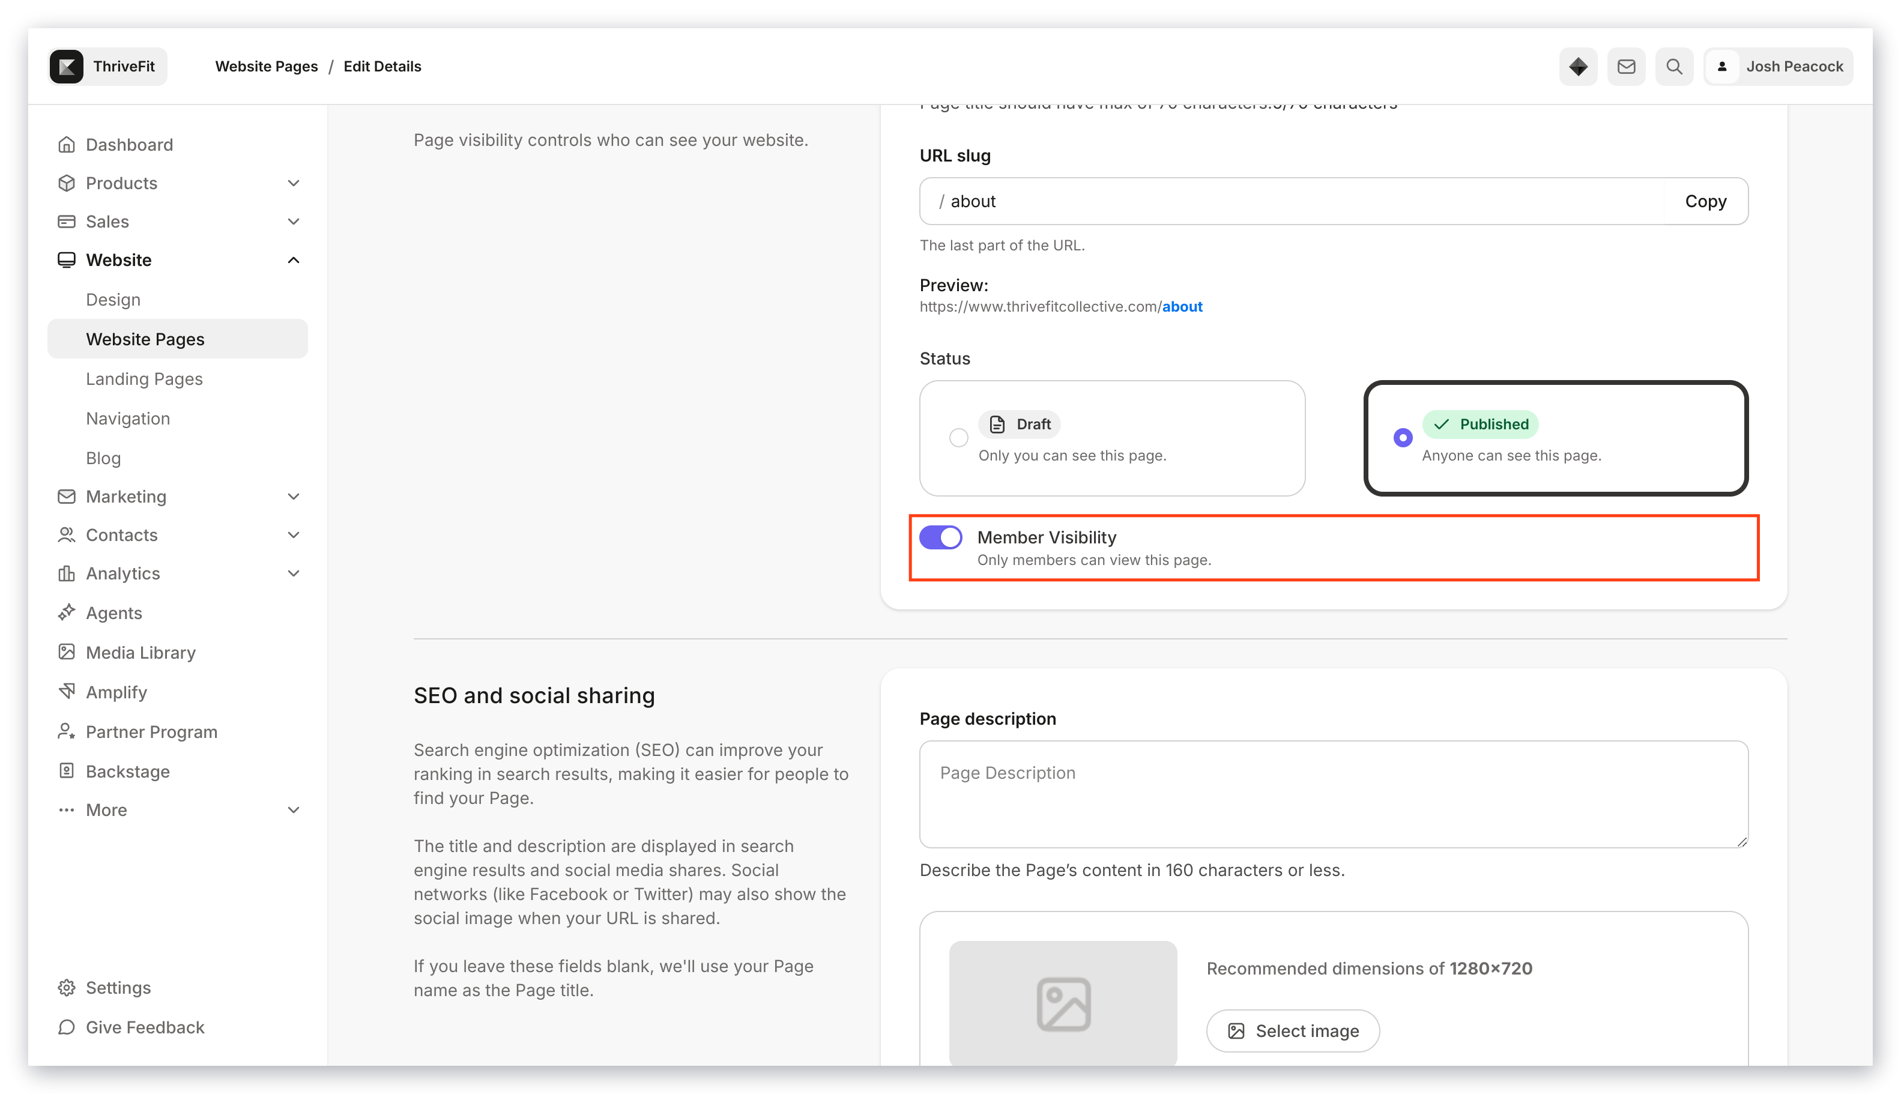This screenshot has width=1901, height=1094.
Task: Go back via Website Pages breadcrumb
Action: 267,66
